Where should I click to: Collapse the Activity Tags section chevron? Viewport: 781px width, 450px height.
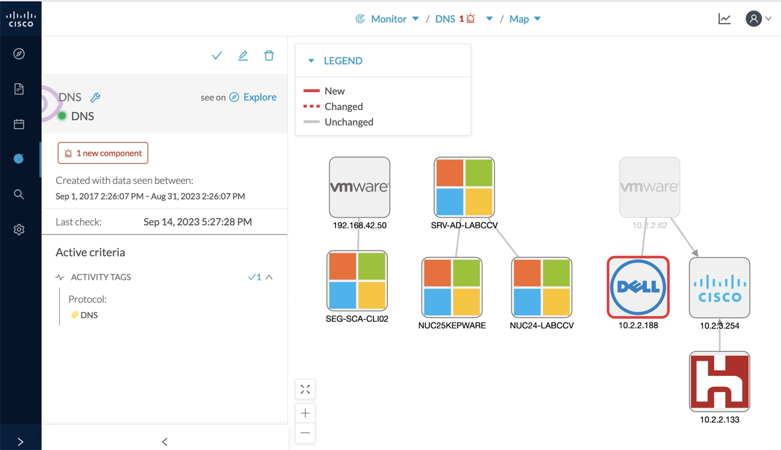coord(269,277)
